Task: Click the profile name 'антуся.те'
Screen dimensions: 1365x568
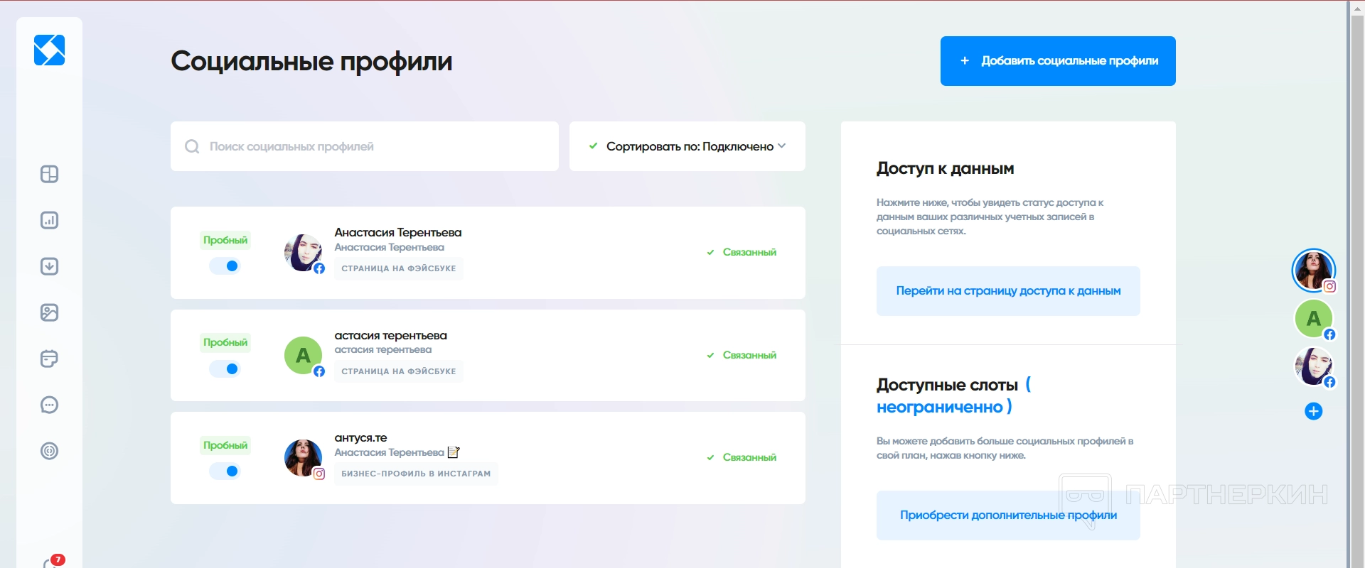Action: (360, 438)
